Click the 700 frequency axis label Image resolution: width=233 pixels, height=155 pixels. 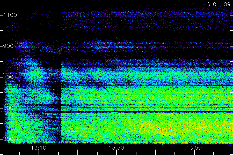[x=8, y=77]
